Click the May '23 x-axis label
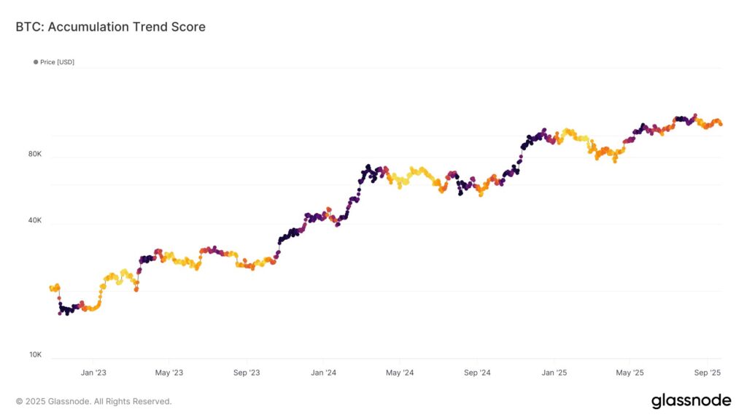 [169, 373]
